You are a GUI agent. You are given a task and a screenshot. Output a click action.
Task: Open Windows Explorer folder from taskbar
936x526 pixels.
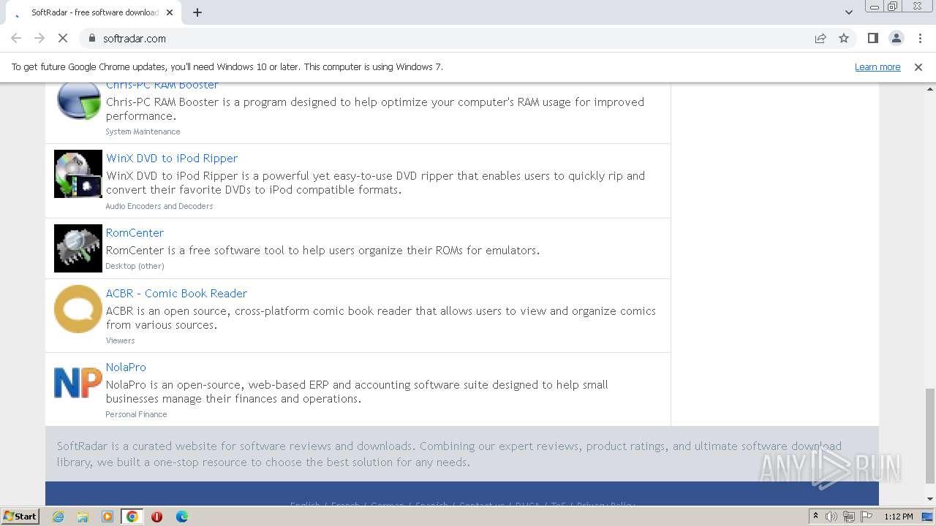pyautogui.click(x=83, y=517)
